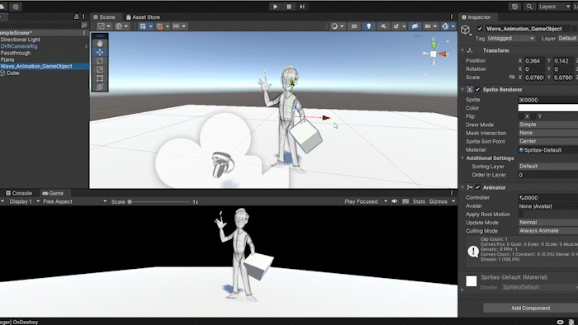Toggle the Apply Root Motion checkbox
Viewport: 578px width, 325px height.
521,214
